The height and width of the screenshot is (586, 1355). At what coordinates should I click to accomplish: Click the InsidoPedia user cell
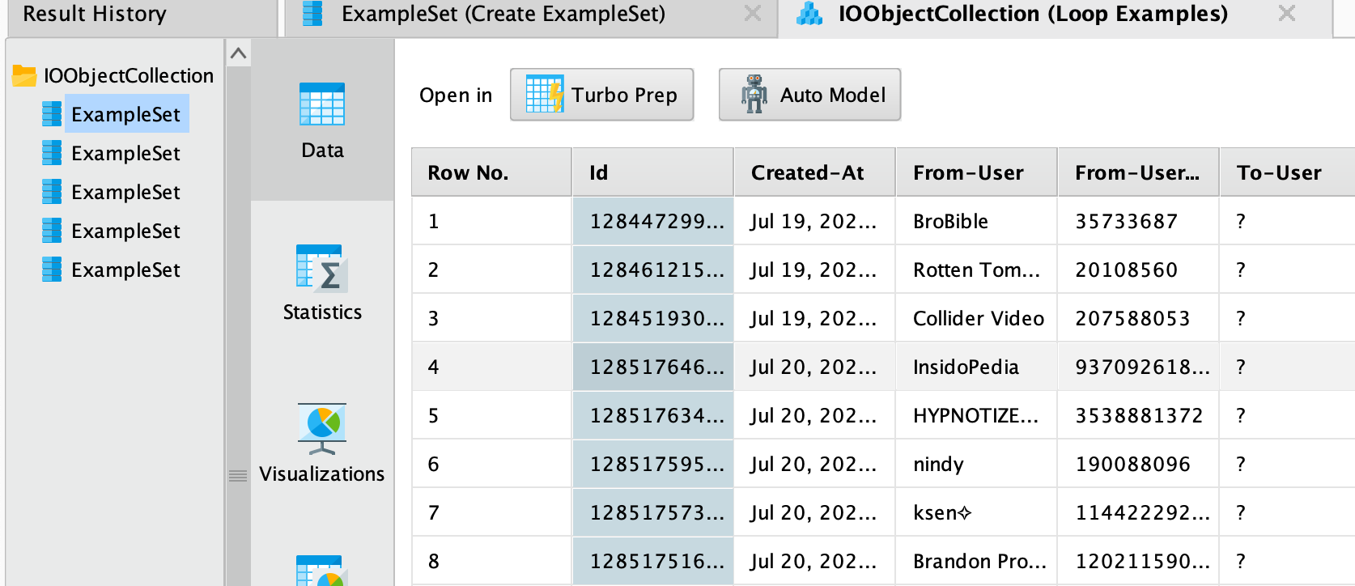(x=977, y=367)
